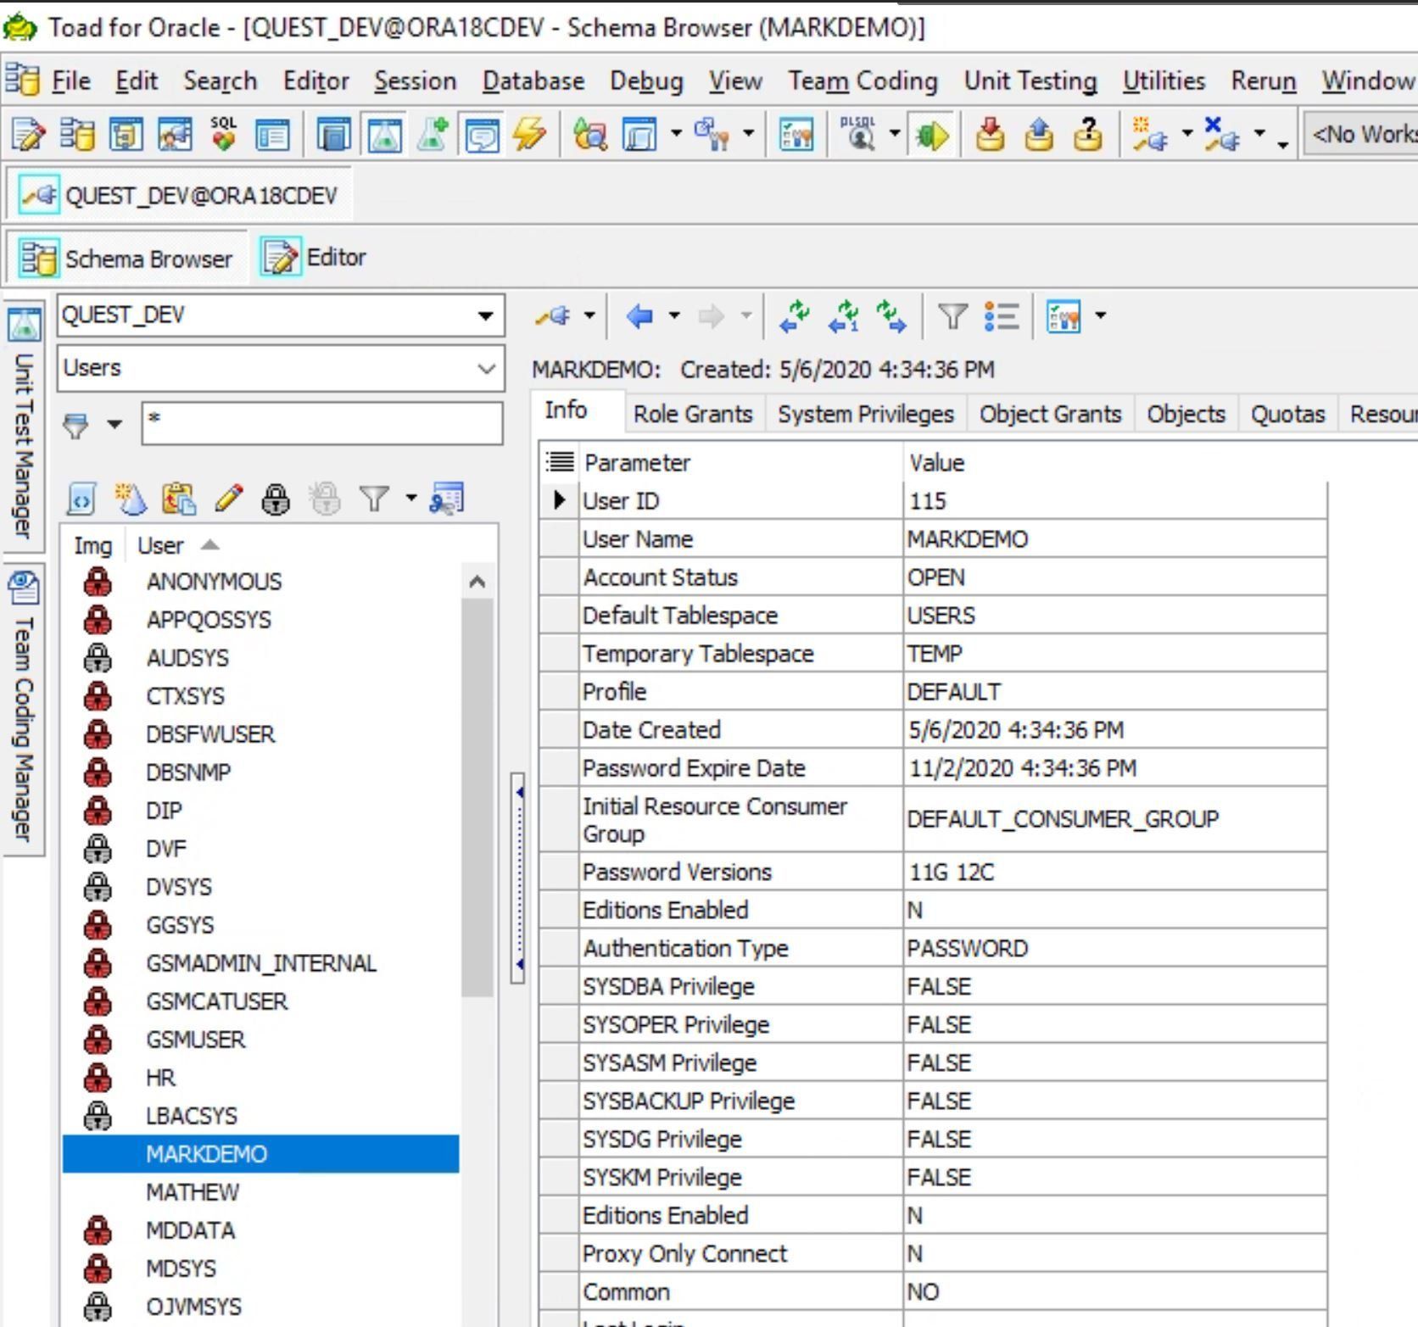This screenshot has height=1327, width=1418.
Task: Click the green flask icon in main toolbar
Action: click(384, 135)
